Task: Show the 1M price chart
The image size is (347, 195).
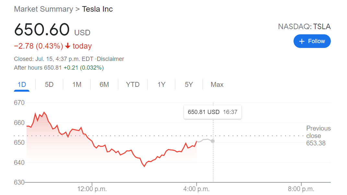Action: 77,85
